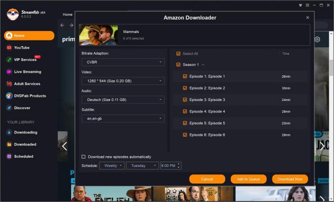The image size is (334, 202).
Task: Uncheck Episode 4 checkbox
Action: click(185, 111)
